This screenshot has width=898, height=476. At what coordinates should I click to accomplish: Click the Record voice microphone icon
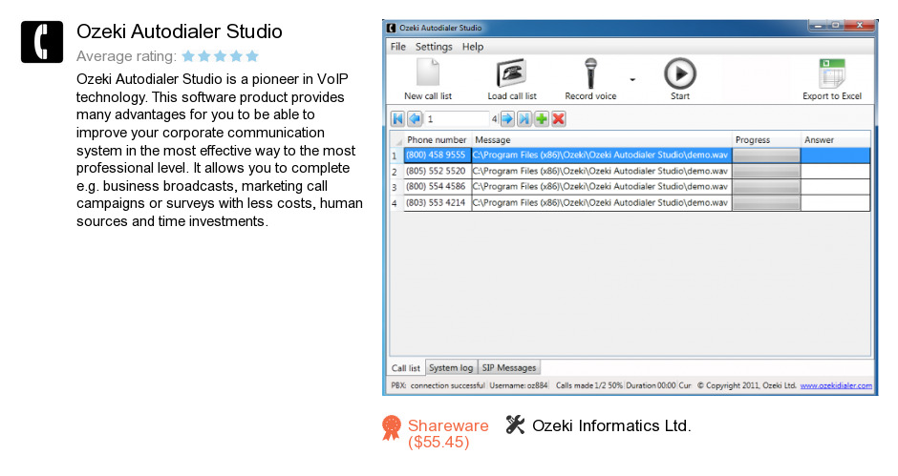[x=590, y=73]
